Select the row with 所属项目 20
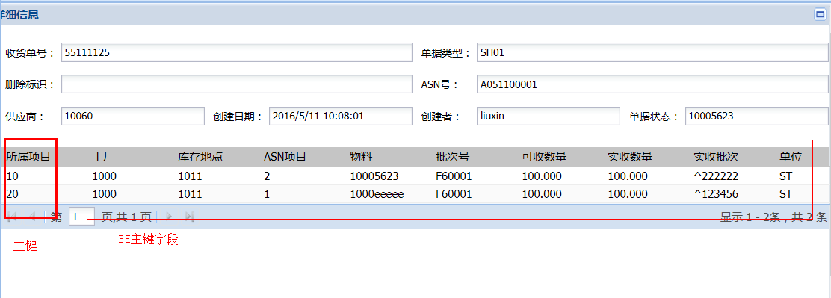Image resolution: width=831 pixels, height=298 pixels. (x=415, y=194)
